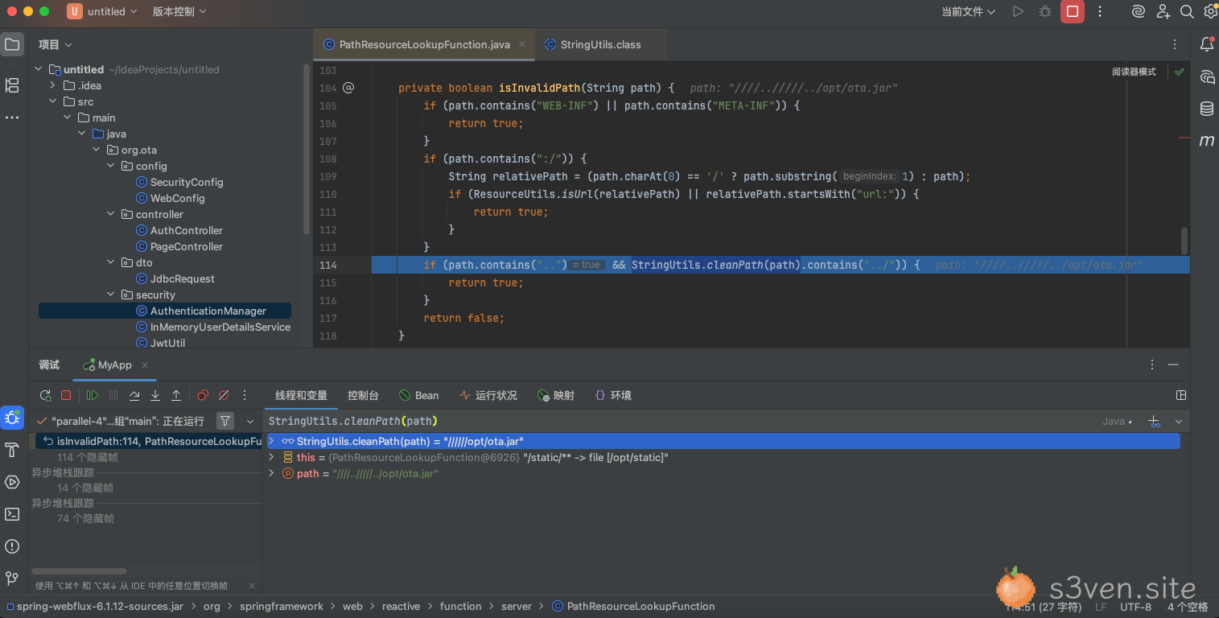The width and height of the screenshot is (1219, 618).
Task: Open the AI swirl icon in title bar
Action: click(x=1139, y=11)
